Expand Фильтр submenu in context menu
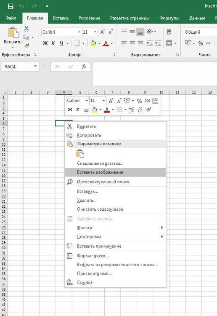The height and width of the screenshot is (316, 217). (x=116, y=228)
